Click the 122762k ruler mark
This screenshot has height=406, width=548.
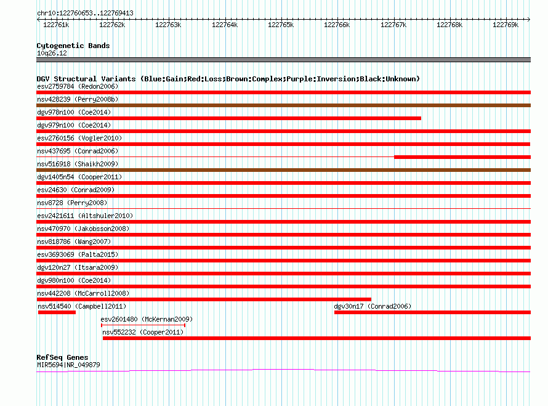click(112, 25)
